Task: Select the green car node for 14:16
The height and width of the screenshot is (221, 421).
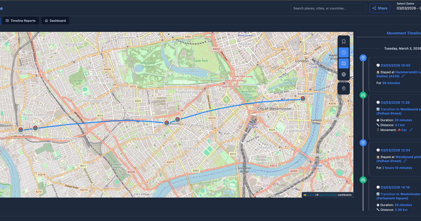Action: (x=363, y=180)
